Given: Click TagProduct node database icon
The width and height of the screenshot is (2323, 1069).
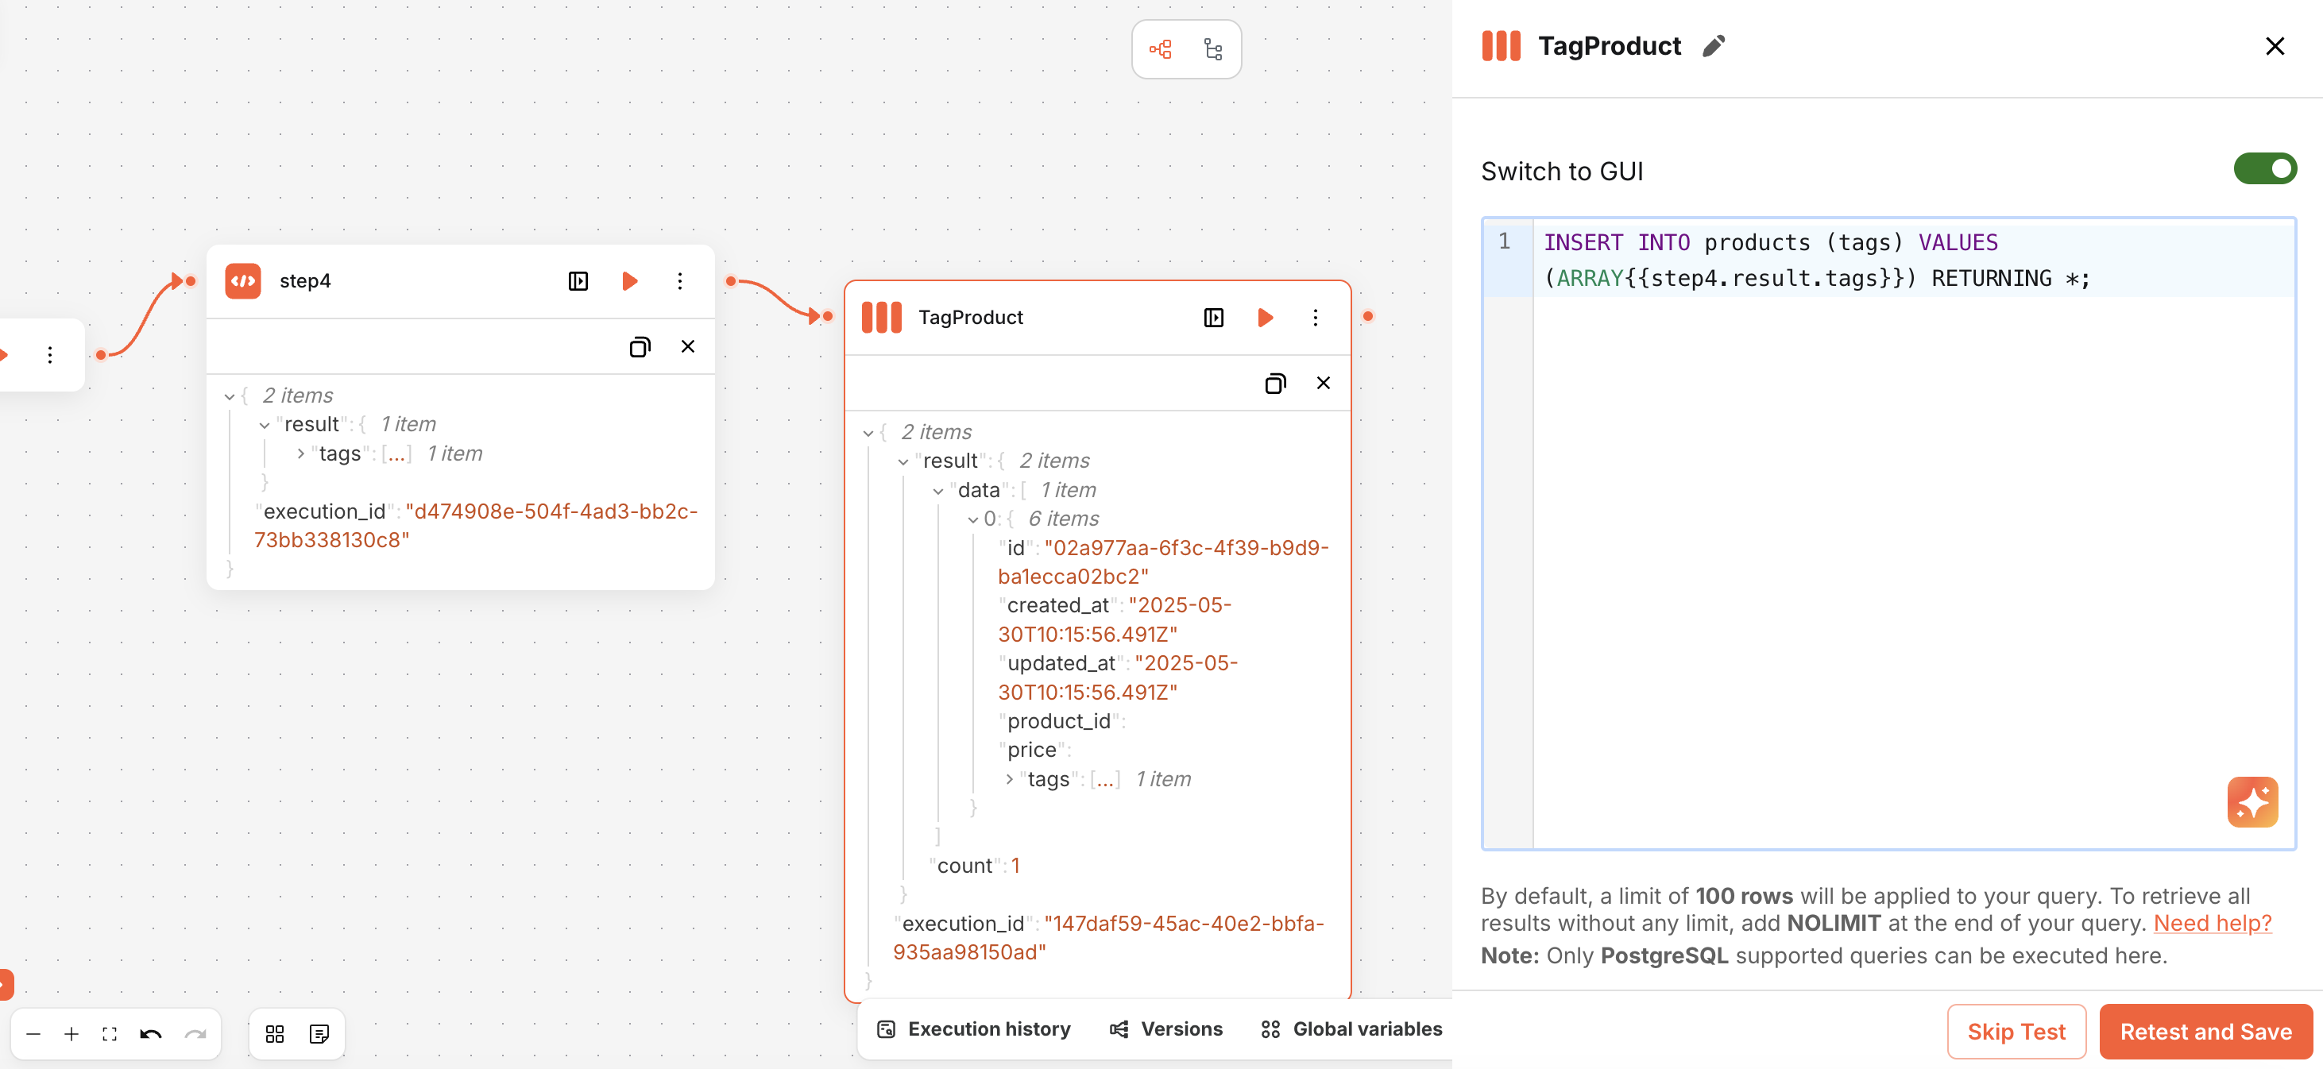Looking at the screenshot, I should 881,317.
